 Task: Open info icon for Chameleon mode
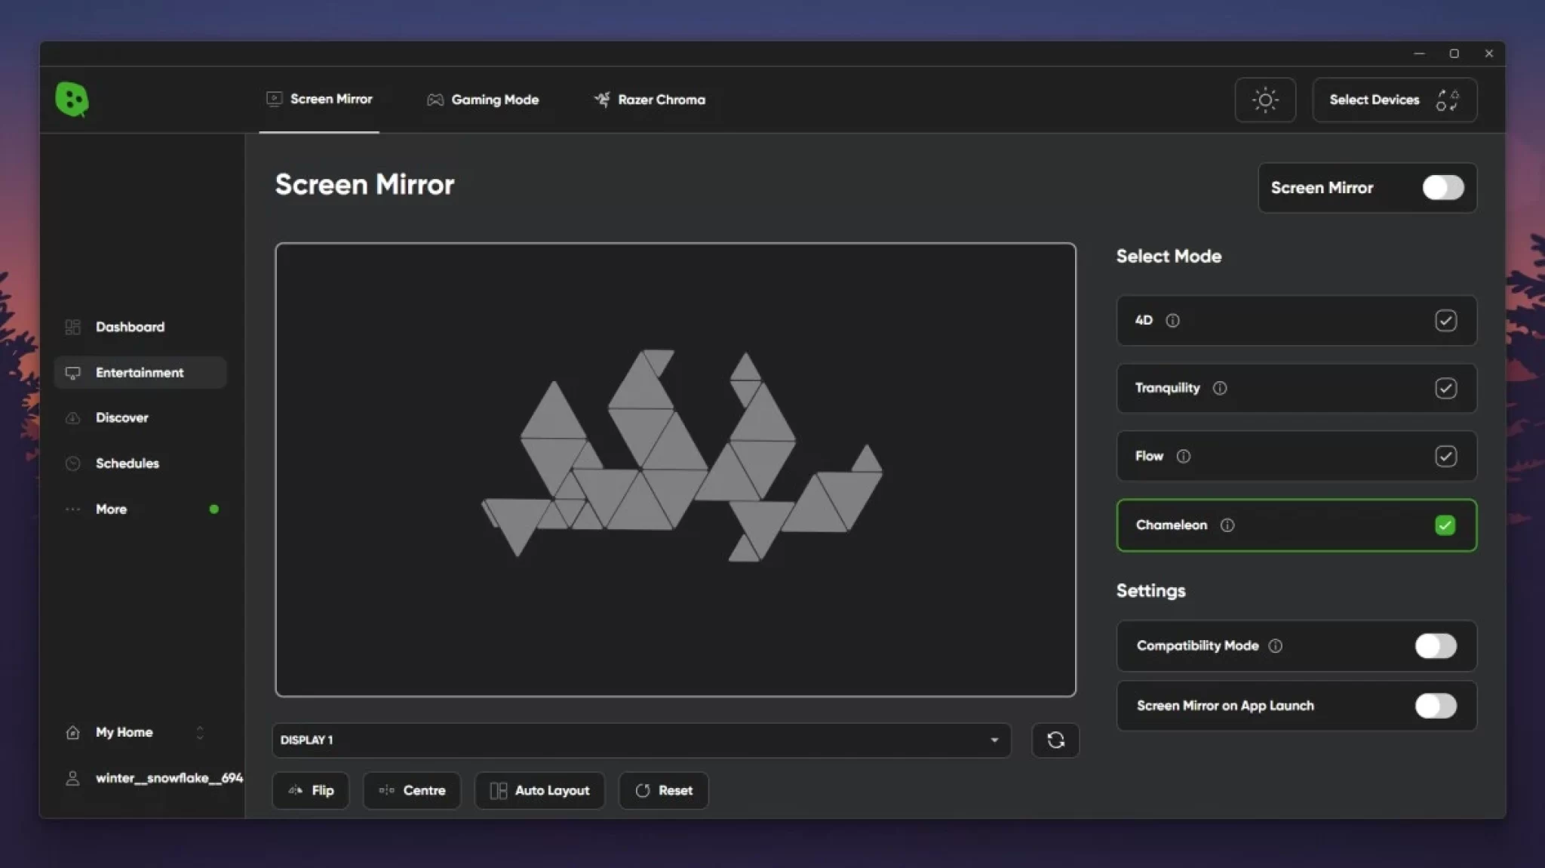point(1227,525)
